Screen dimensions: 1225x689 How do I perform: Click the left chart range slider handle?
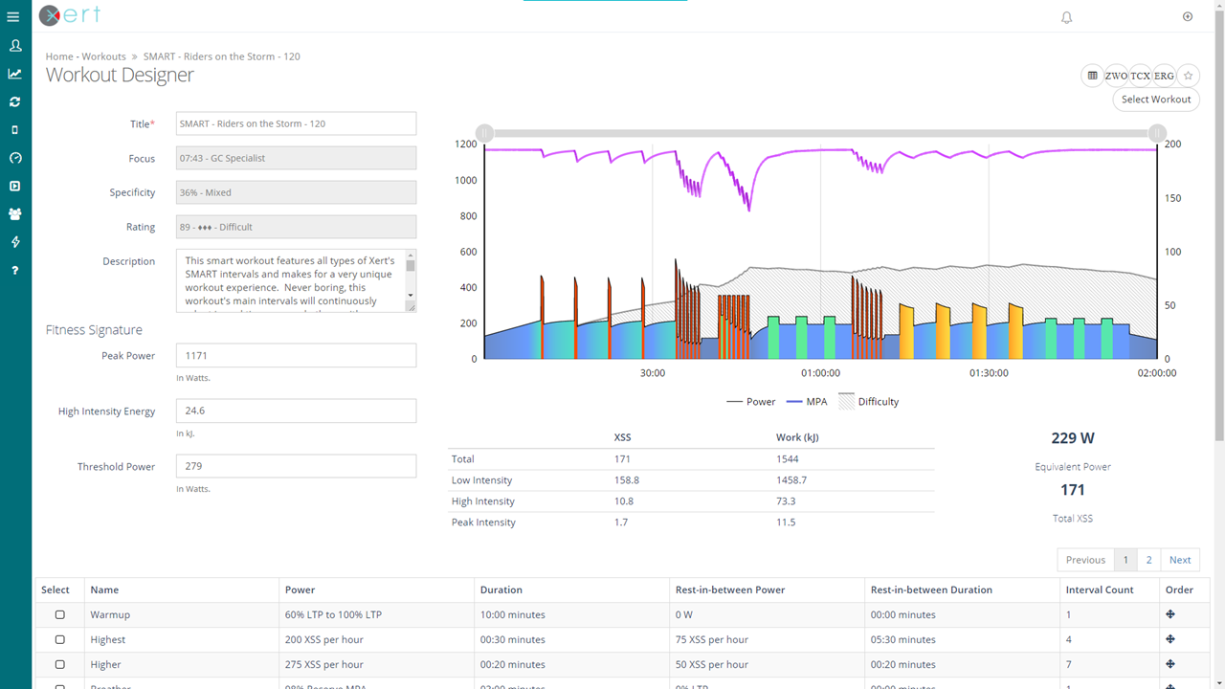point(485,133)
